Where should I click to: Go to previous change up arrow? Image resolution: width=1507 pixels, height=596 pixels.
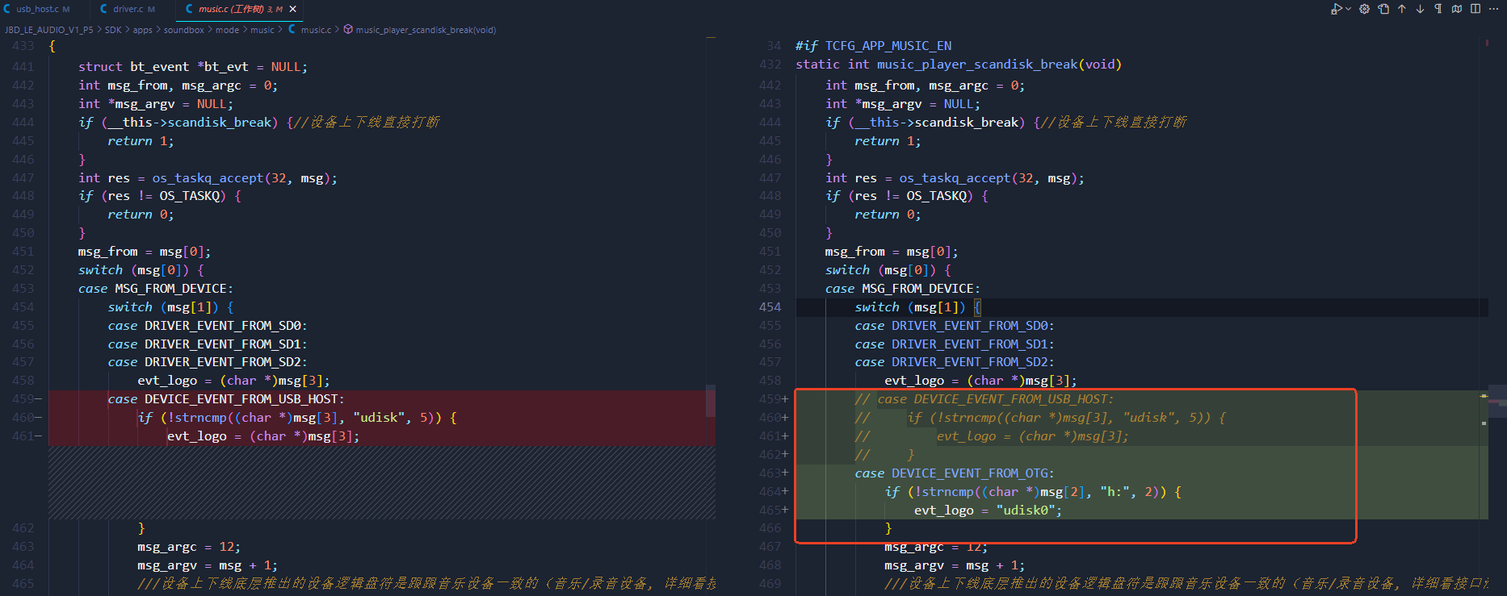click(1402, 9)
